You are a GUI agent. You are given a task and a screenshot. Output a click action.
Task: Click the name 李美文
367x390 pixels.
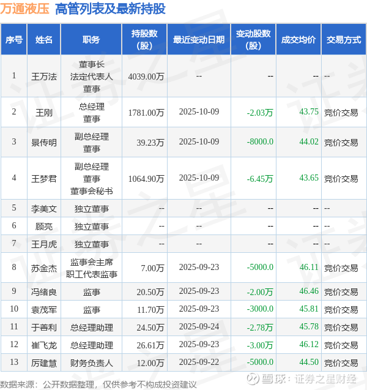click(44, 209)
